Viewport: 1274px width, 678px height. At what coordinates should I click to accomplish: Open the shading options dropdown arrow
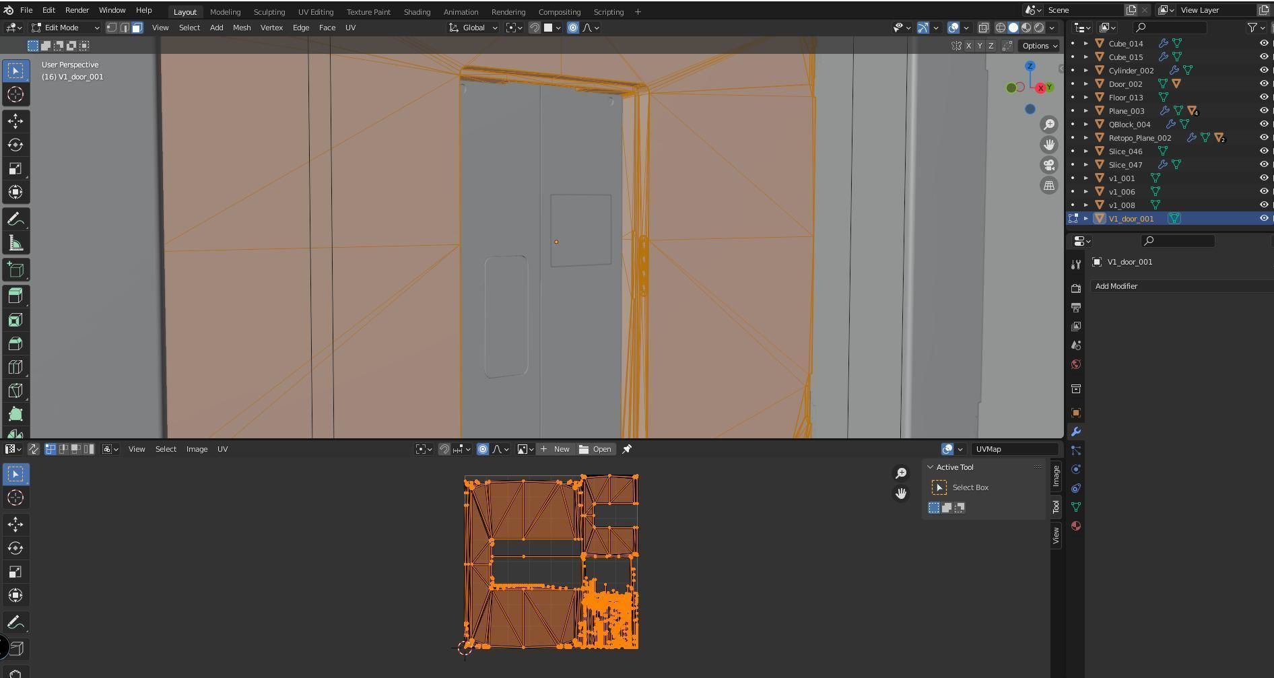coord(1052,28)
